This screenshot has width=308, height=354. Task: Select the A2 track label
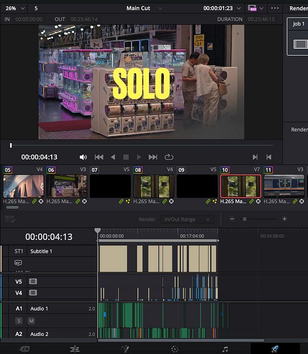tap(19, 334)
